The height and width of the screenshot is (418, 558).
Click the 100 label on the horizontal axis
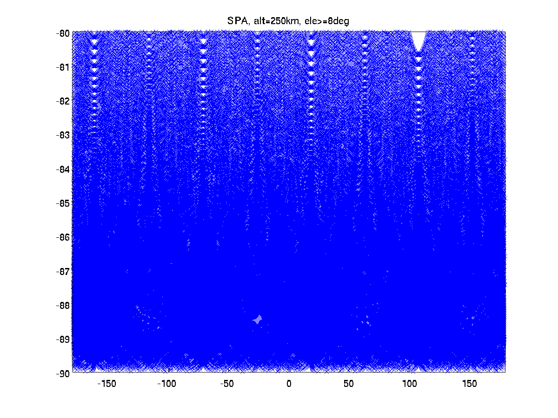410,384
